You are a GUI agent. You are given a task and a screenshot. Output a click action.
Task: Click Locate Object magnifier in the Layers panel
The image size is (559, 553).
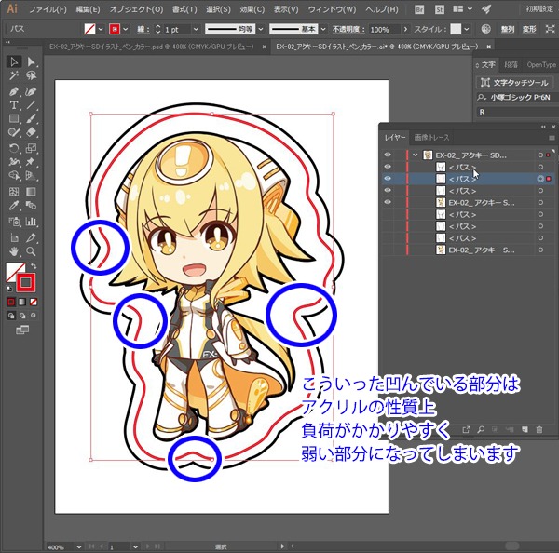[x=481, y=430]
